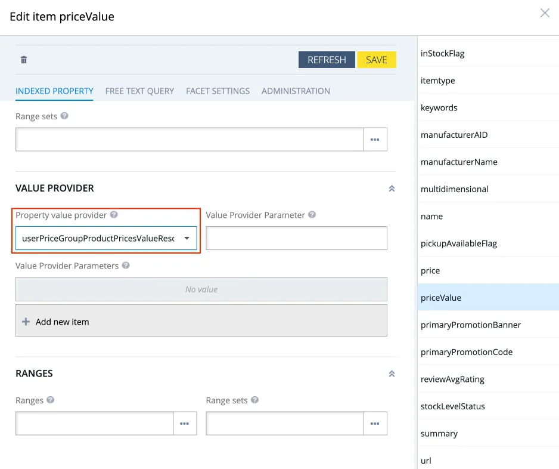
Task: Switch to the FREE TEXT QUERY tab
Action: [139, 91]
